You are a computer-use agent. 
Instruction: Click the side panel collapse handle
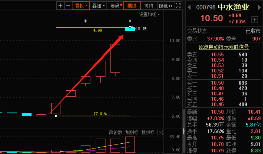[x=184, y=131]
